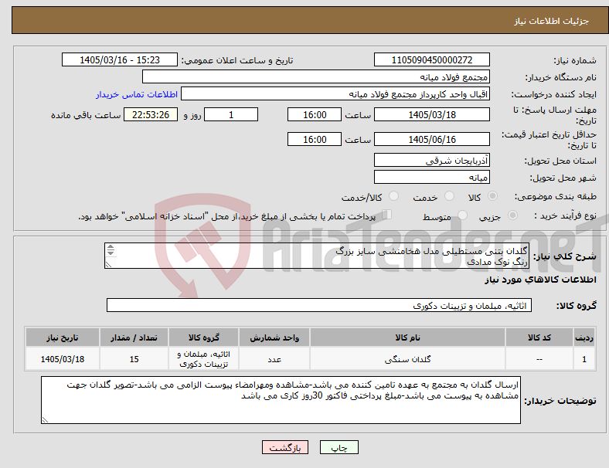Click the buyer name field مجتمع فولاد میانه
The height and width of the screenshot is (468, 609).
[316, 76]
